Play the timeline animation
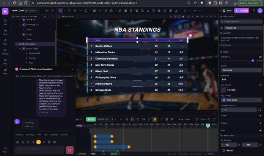This screenshot has width=264, height=156. (132, 119)
